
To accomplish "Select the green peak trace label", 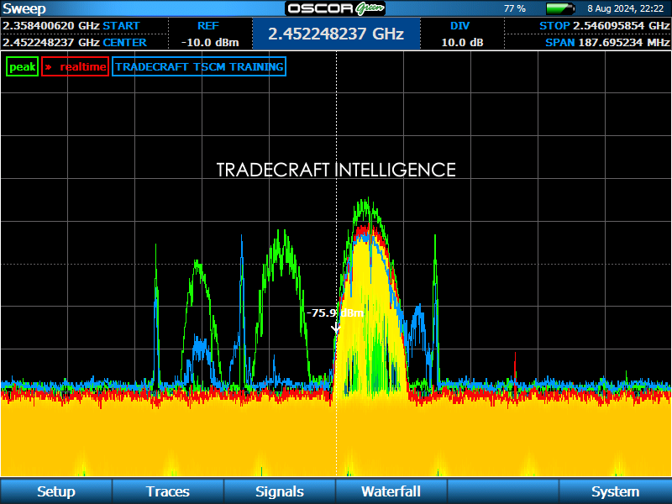I will [23, 67].
